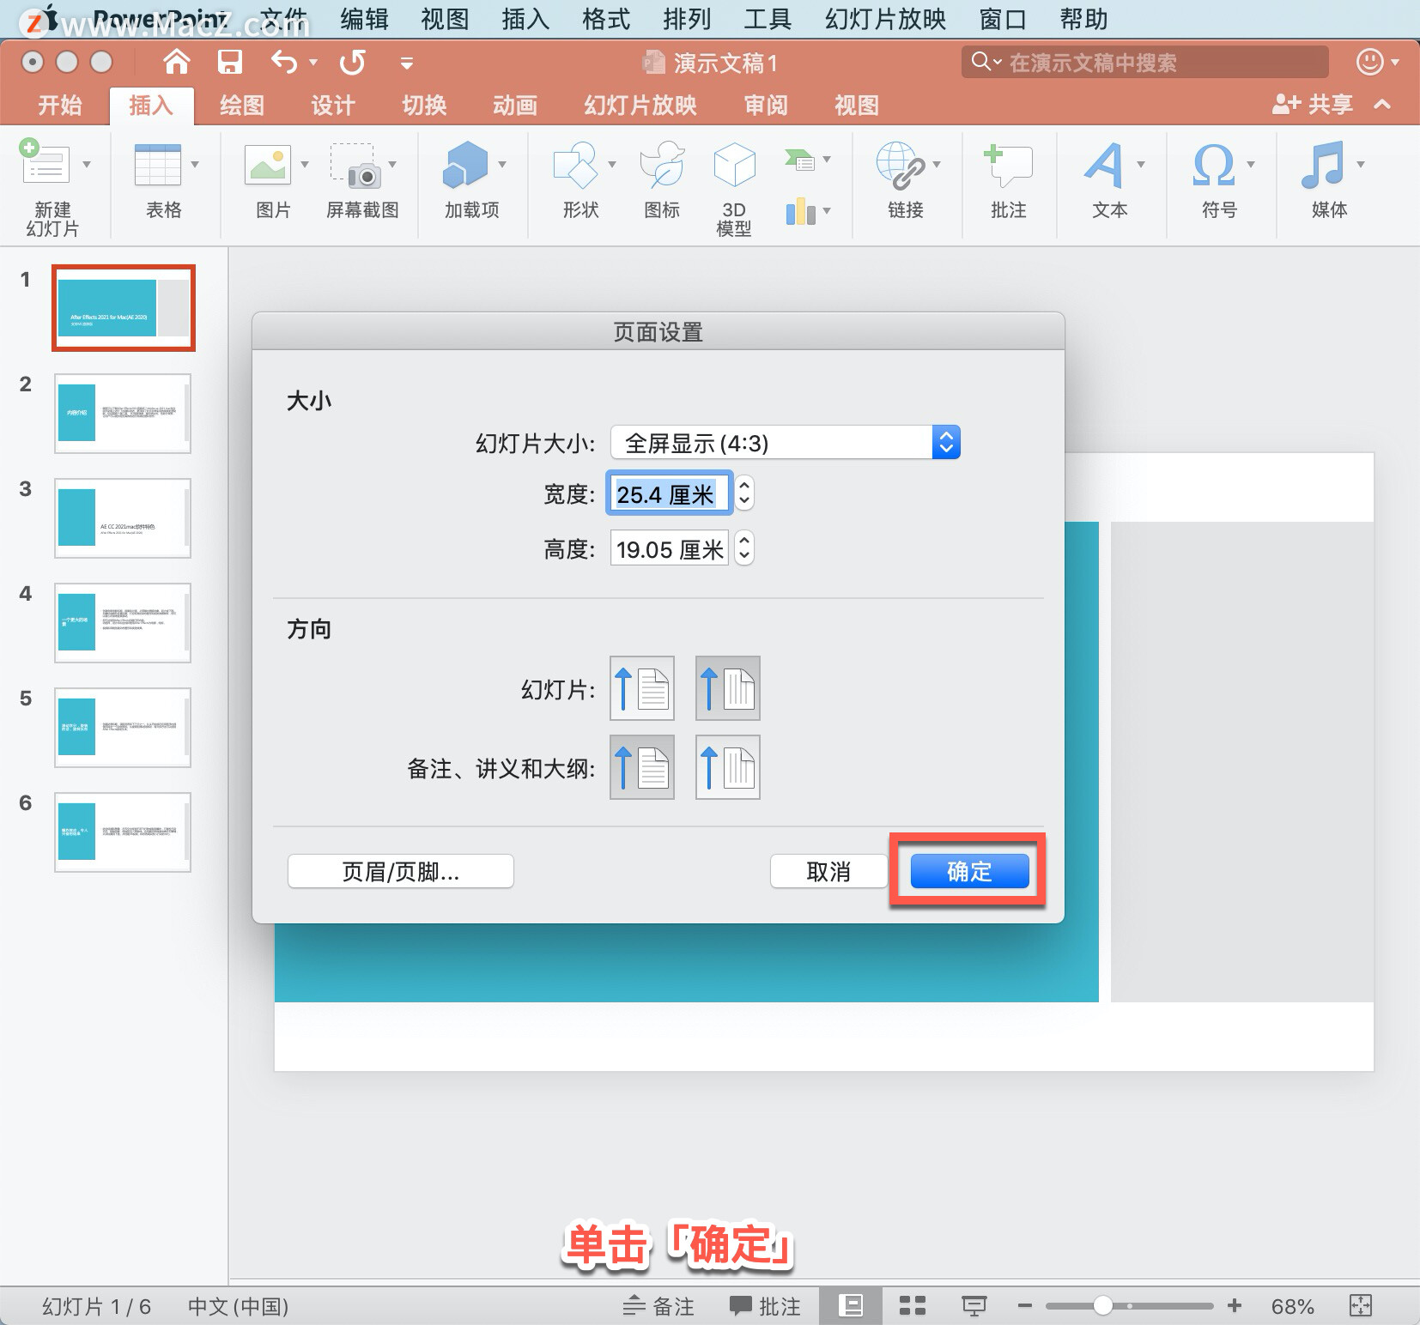Viewport: 1420px width, 1325px height.
Task: Insert a symbol with 符号 icon
Action: (x=1214, y=165)
